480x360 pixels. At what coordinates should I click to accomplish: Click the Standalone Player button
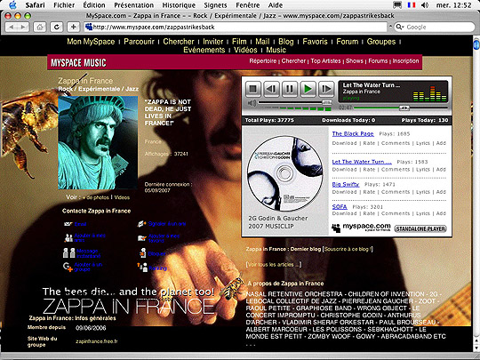[420, 228]
